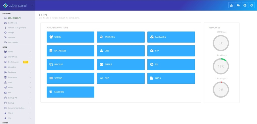Expand the Users sidebar menu arrow
257x124 pixels.
pos(30,52)
